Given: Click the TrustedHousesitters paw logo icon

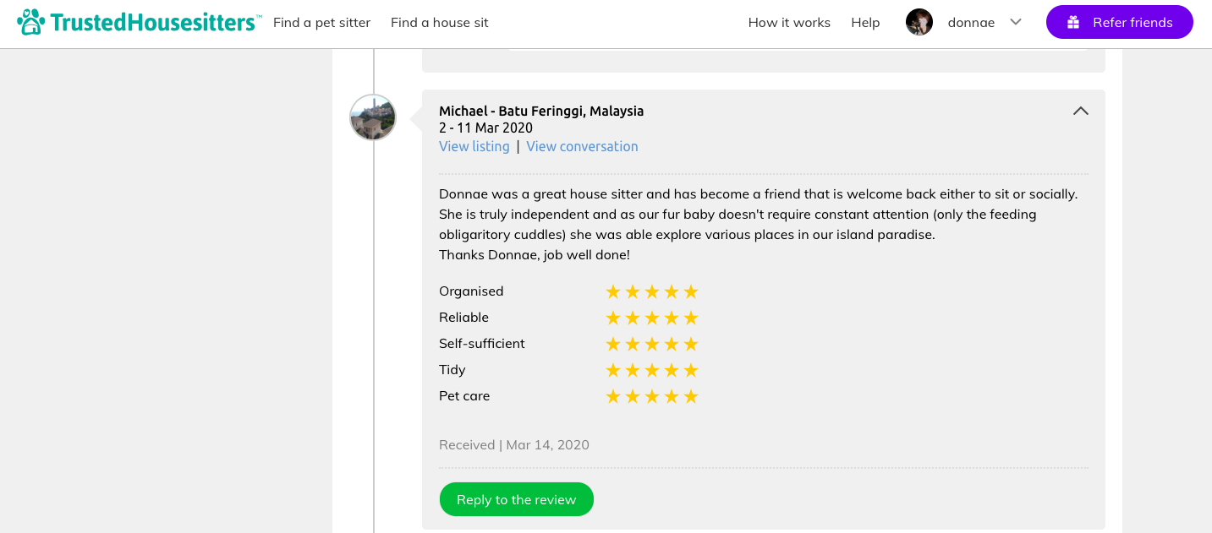Looking at the screenshot, I should 31,22.
